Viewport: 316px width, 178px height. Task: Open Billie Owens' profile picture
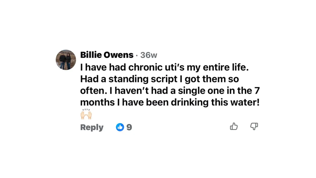coord(66,60)
